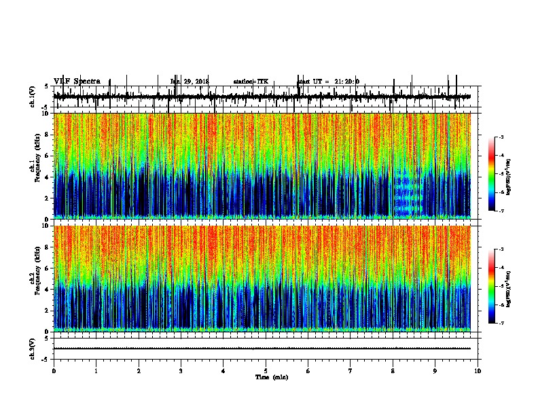
Task: Click the "VLF Spectra" plot title
Action: pyautogui.click(x=77, y=82)
